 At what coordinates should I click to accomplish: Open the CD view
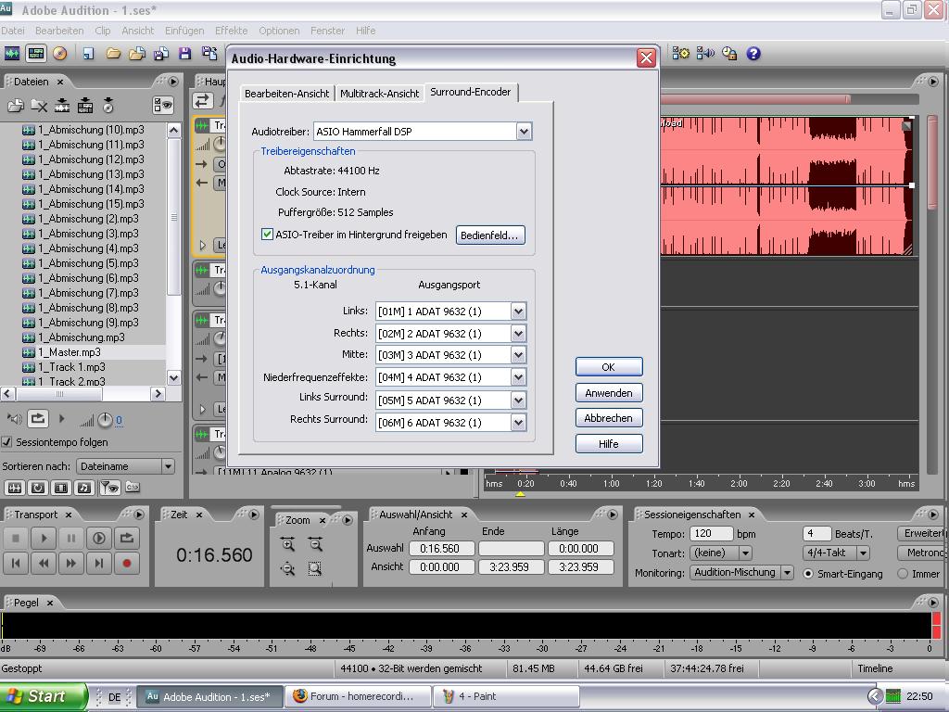59,54
